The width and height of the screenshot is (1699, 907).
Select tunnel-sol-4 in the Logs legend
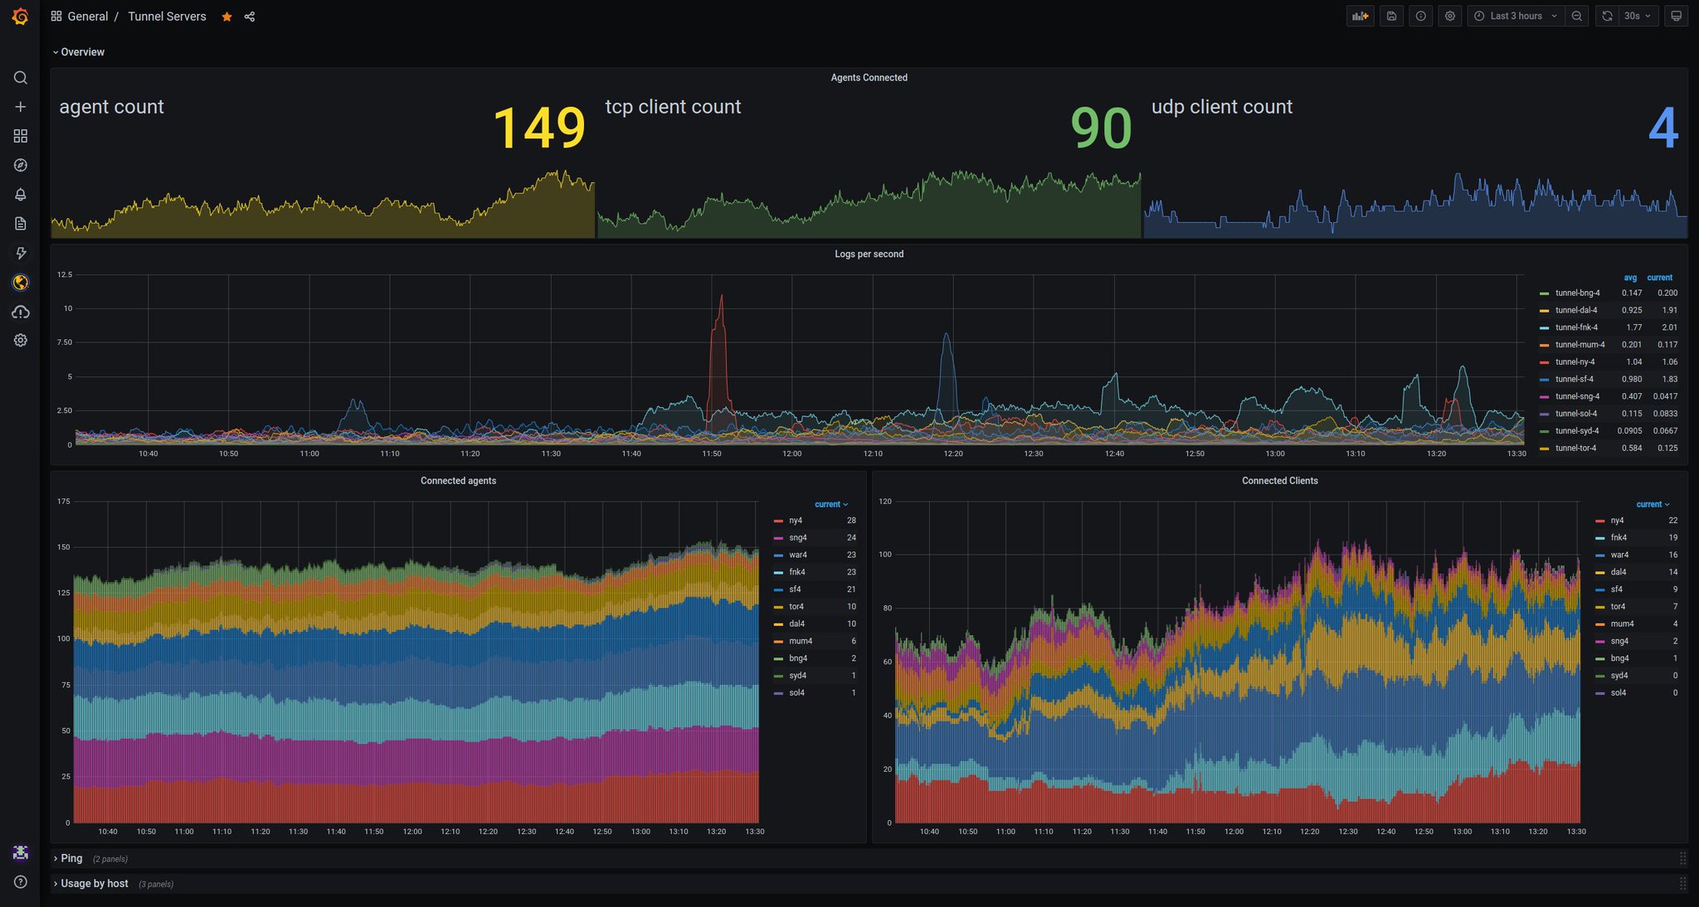(x=1575, y=414)
